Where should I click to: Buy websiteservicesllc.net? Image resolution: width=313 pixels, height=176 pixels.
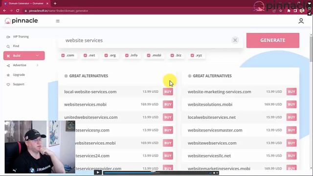(x=291, y=155)
